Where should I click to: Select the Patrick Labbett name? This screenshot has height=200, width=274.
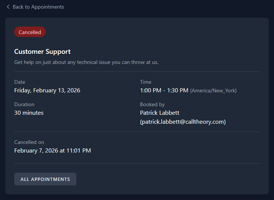(159, 113)
